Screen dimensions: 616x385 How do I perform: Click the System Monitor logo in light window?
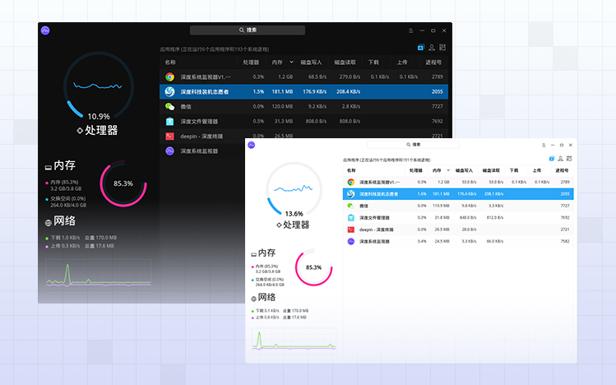pyautogui.click(x=252, y=145)
